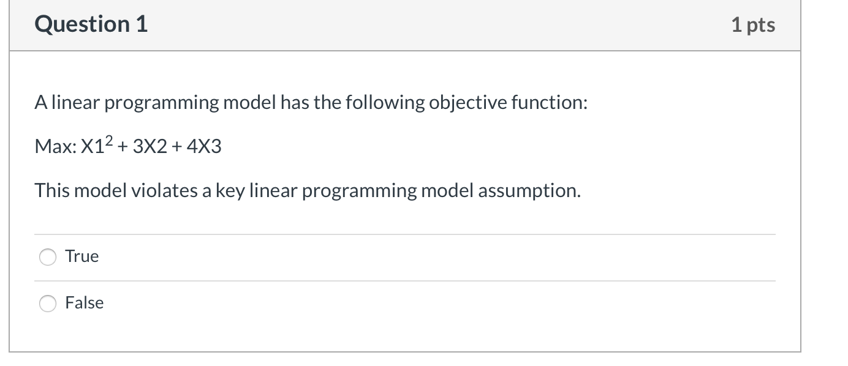Click empty space in the gray question header
Image resolution: width=848 pixels, height=366 pixels.
tap(429, 25)
